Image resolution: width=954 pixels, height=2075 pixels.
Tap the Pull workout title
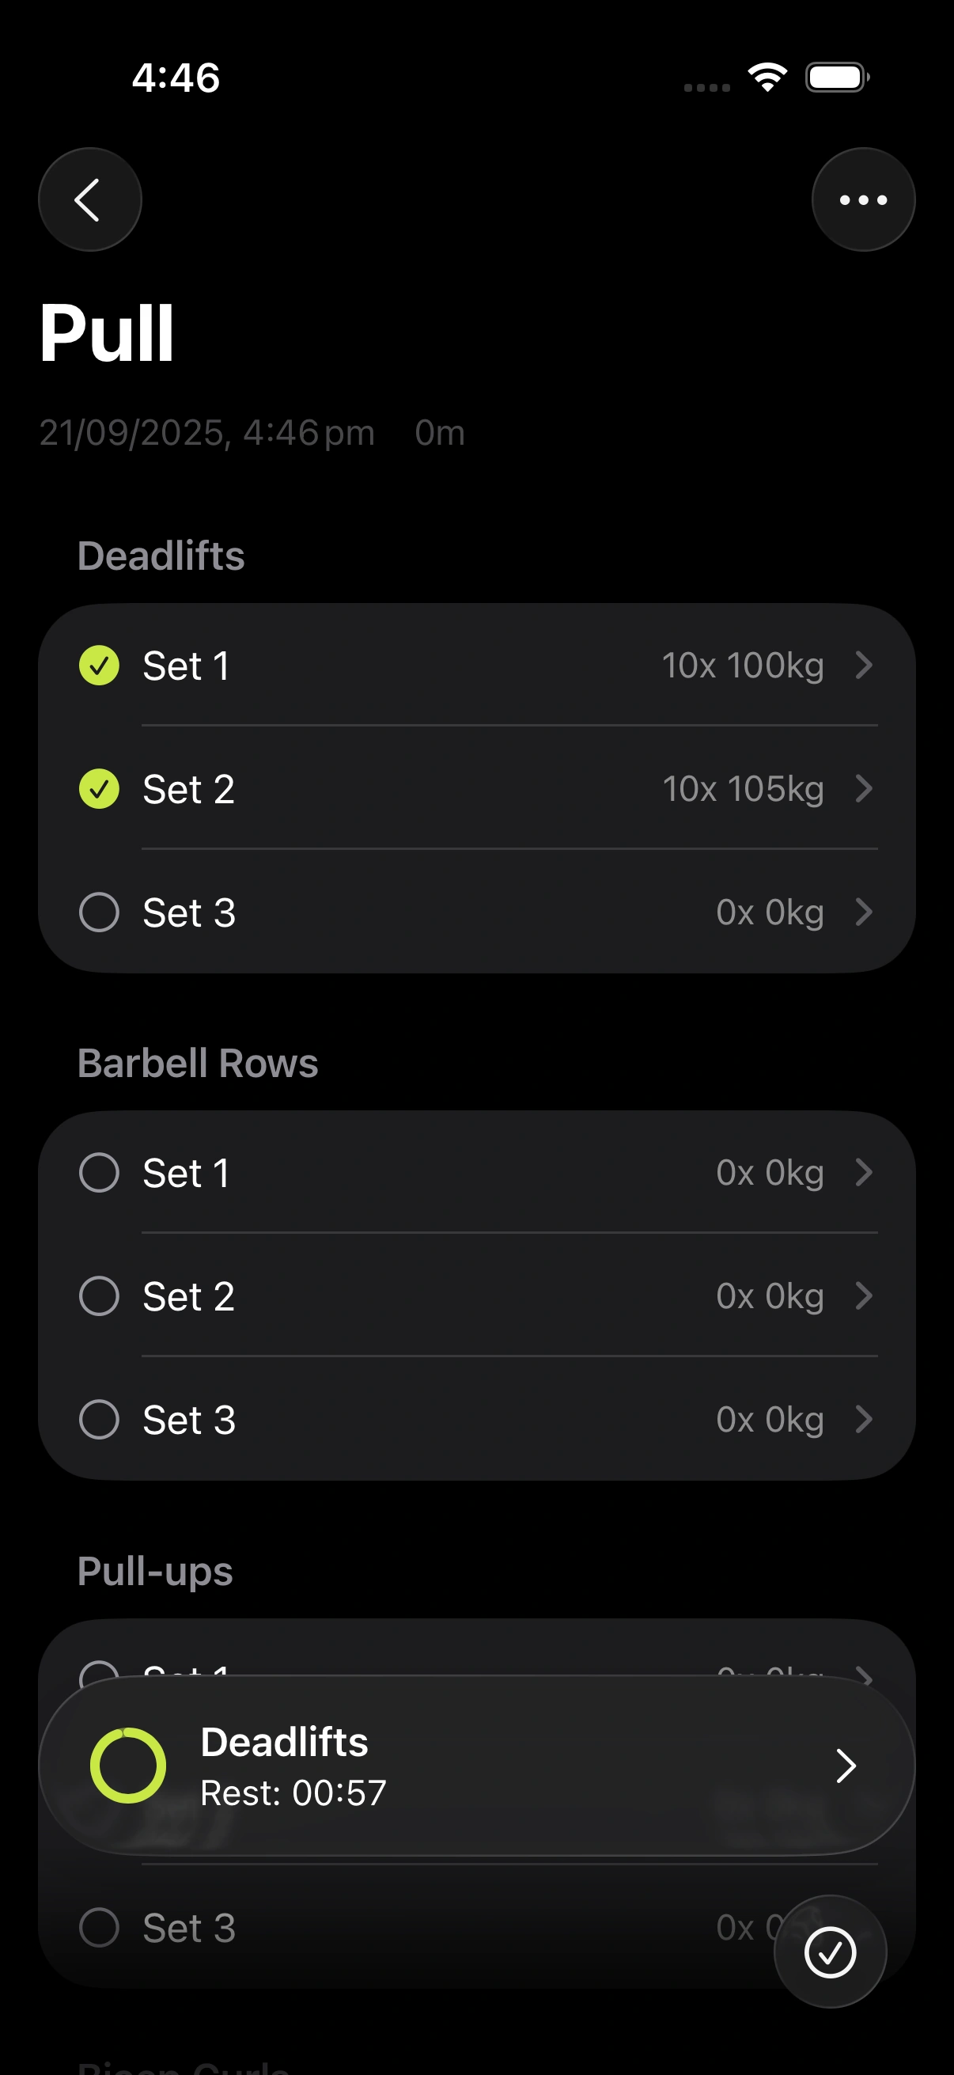107,333
